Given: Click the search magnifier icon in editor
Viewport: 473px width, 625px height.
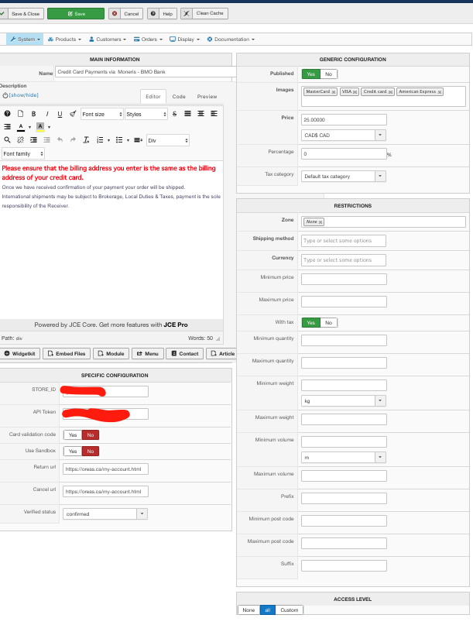Looking at the screenshot, I should (x=7, y=140).
